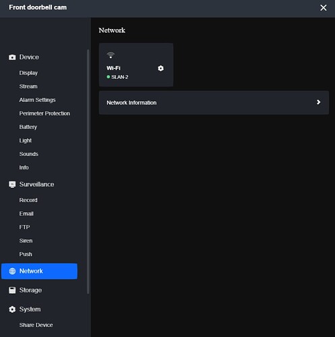Expand Network Information chevron arrow
The height and width of the screenshot is (337, 335).
[318, 102]
